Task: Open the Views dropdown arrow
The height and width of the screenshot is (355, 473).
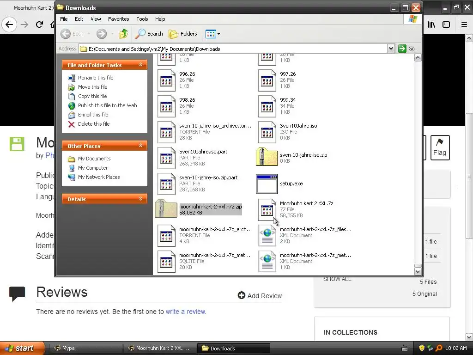Action: 218,34
